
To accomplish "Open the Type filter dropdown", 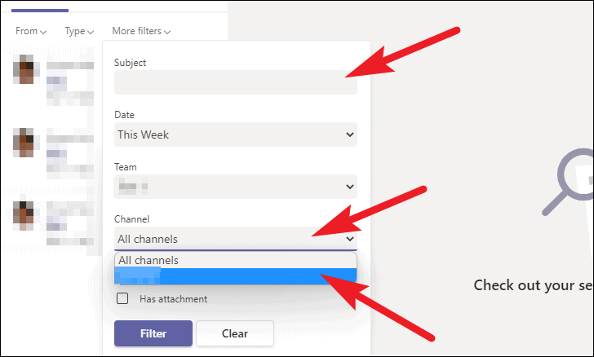I will 79,31.
